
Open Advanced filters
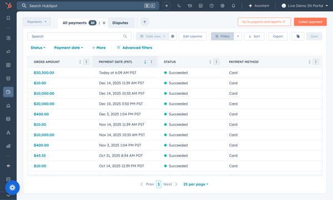click(x=134, y=48)
